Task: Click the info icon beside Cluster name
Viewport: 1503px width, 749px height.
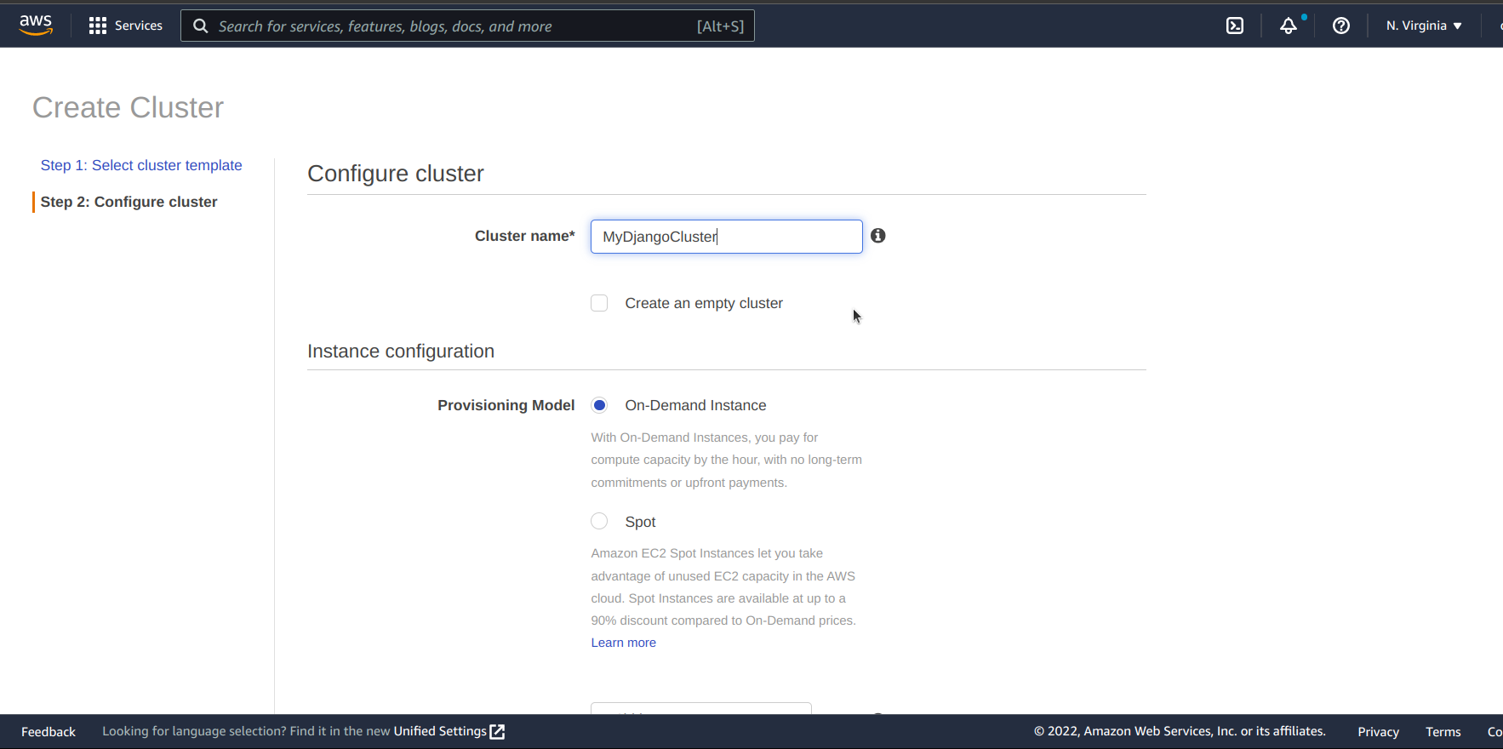Action: pyautogui.click(x=878, y=236)
